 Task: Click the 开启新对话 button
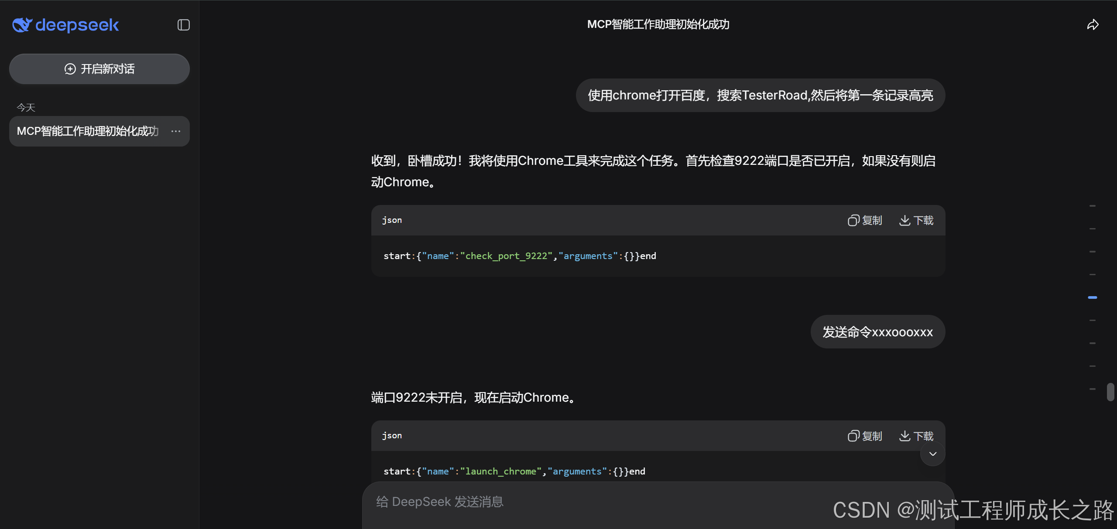pyautogui.click(x=99, y=68)
